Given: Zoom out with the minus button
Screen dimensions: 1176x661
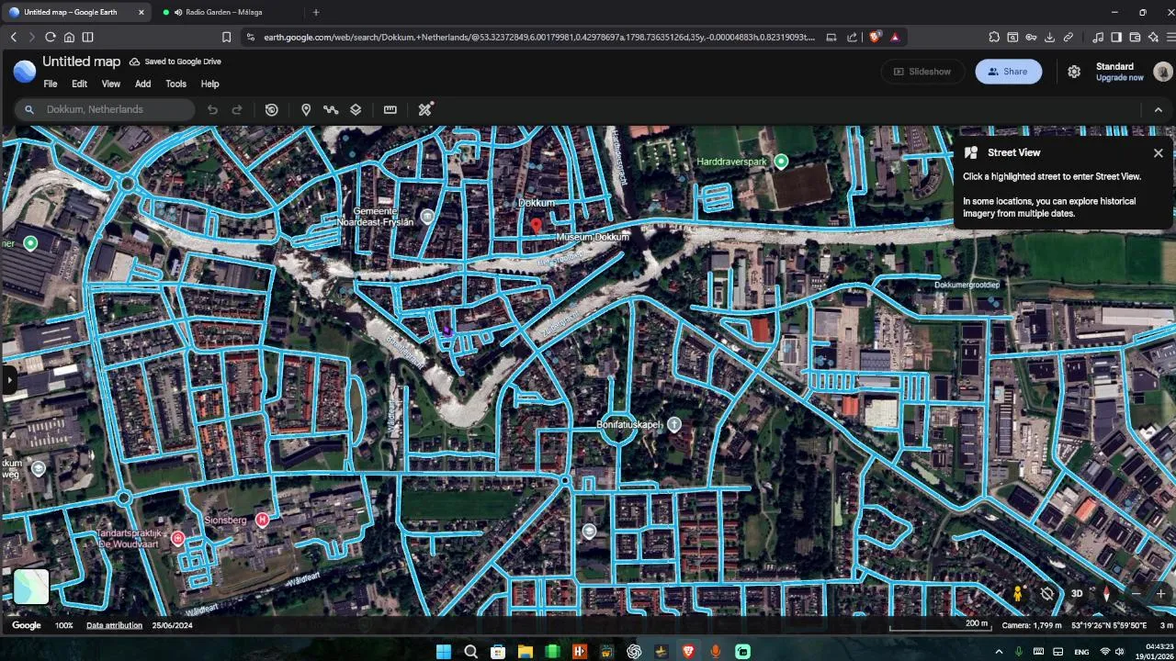Looking at the screenshot, I should coord(1136,593).
